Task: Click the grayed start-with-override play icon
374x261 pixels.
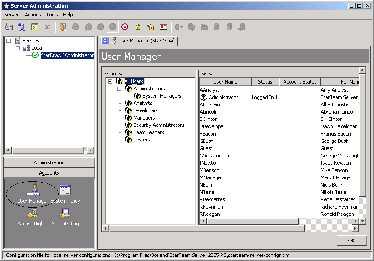Action: 88,27
